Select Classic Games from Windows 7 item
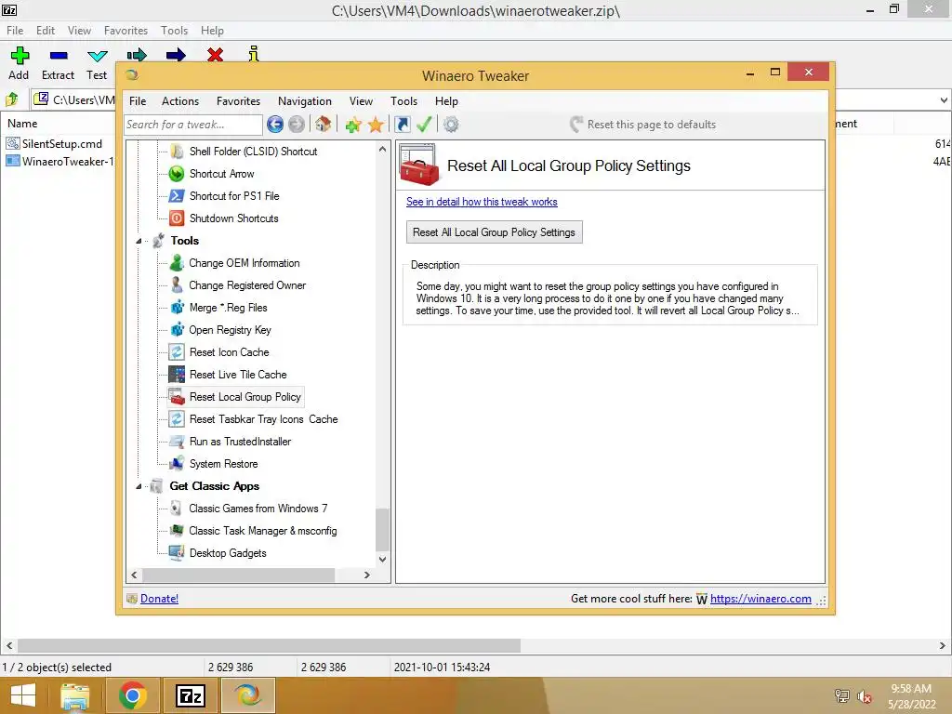The width and height of the screenshot is (952, 714). pos(258,509)
